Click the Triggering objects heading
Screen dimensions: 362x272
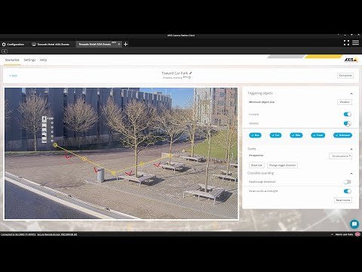pyautogui.click(x=260, y=93)
